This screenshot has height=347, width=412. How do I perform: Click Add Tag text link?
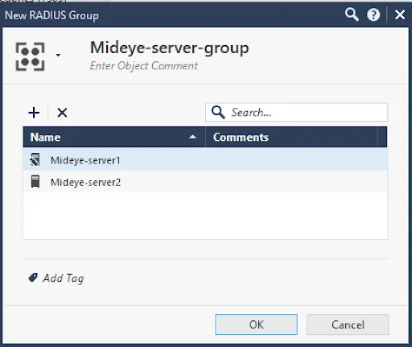point(64,279)
